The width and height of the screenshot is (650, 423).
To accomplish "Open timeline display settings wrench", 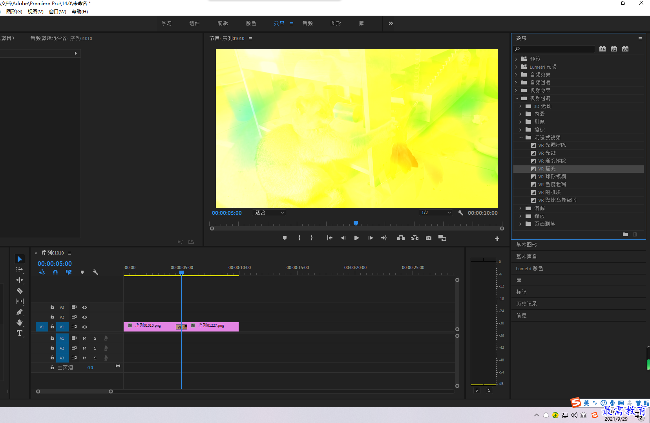I will 95,272.
